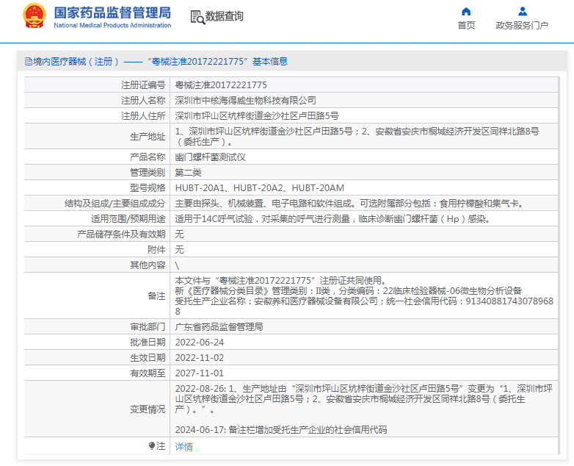Click the 附件 label
This screenshot has height=466, width=574.
tap(156, 250)
